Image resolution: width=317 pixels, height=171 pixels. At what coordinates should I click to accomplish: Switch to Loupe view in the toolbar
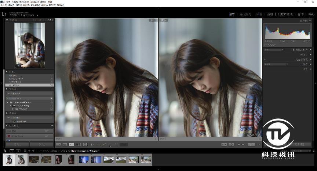[x=65, y=145]
